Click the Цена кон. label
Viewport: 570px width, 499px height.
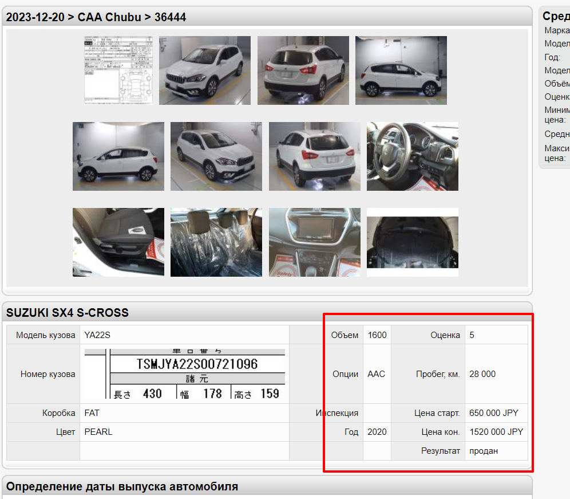coord(441,432)
